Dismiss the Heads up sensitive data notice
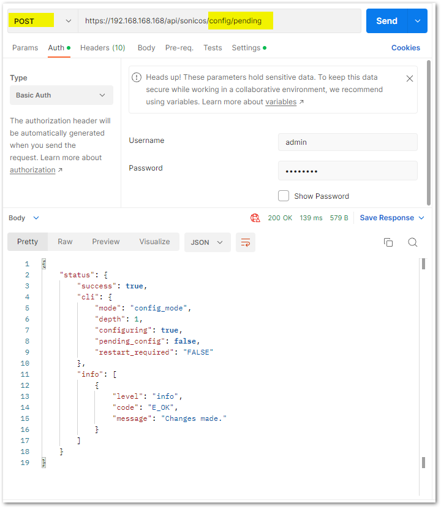441x508 pixels. point(410,79)
